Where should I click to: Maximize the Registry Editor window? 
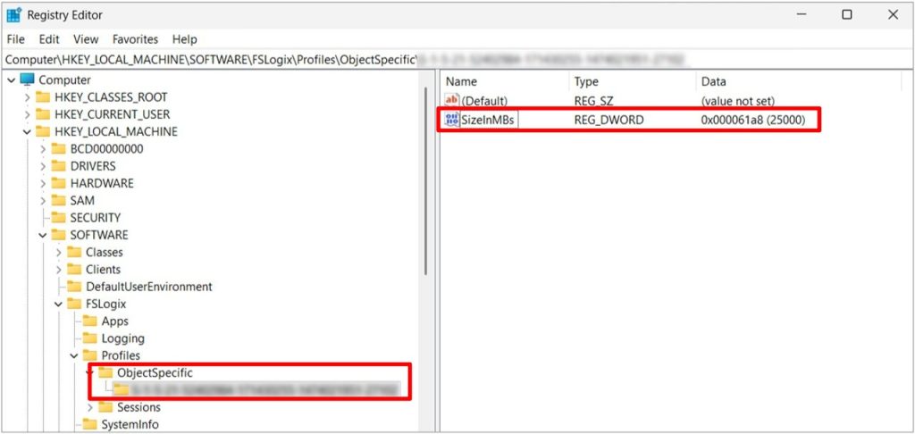[x=847, y=14]
